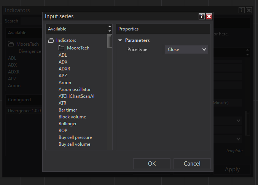Select the Bar timer indicator
This screenshot has height=185, width=258.
click(68, 110)
